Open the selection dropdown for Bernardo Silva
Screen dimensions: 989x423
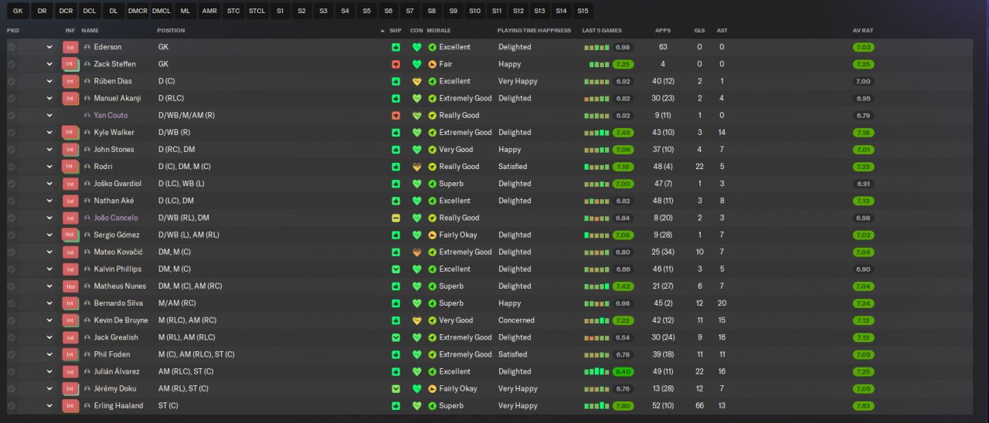tap(49, 303)
